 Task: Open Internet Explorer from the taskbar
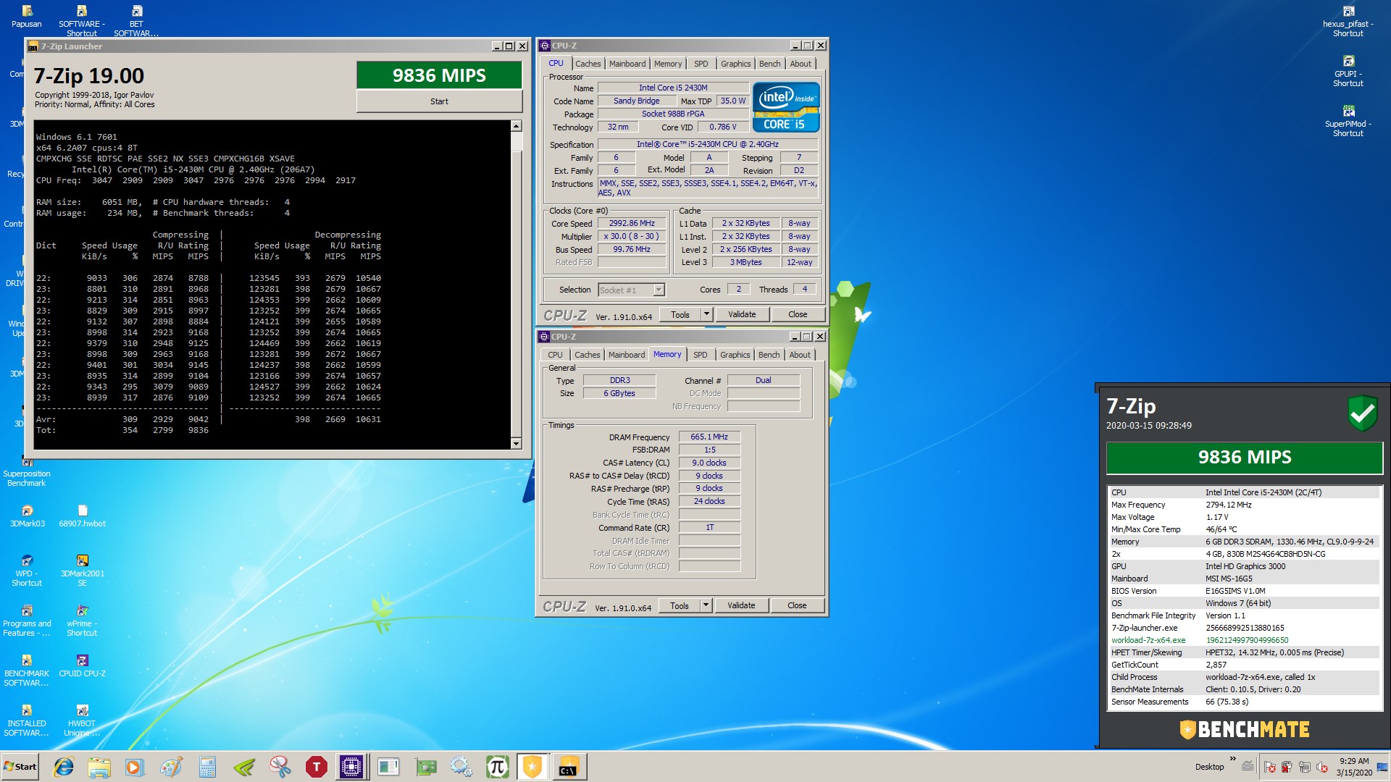click(64, 767)
